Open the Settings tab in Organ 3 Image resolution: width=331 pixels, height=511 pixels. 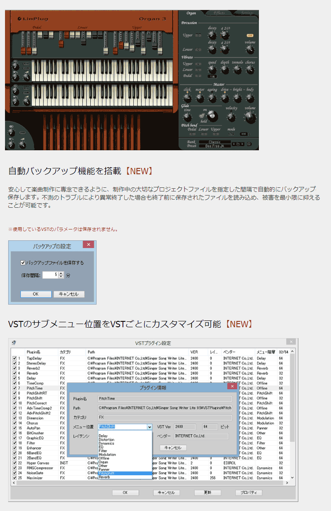coord(247,13)
